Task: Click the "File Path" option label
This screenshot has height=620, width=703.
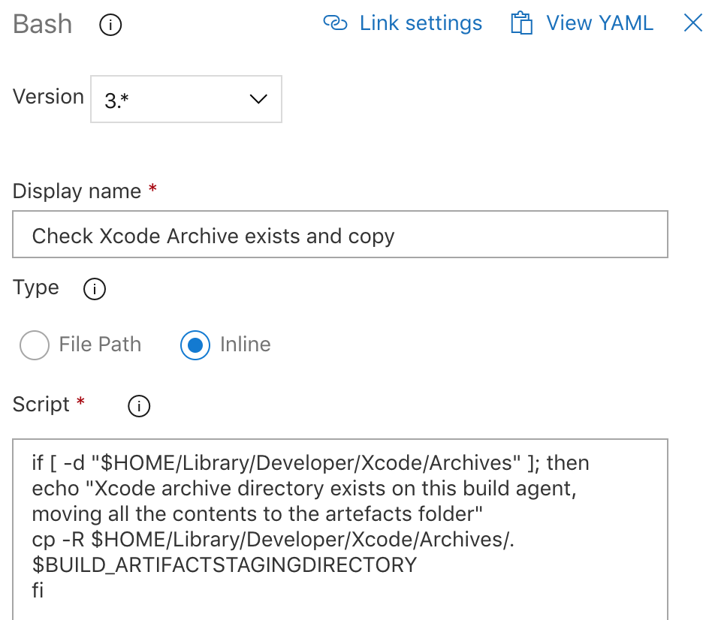Action: click(100, 345)
